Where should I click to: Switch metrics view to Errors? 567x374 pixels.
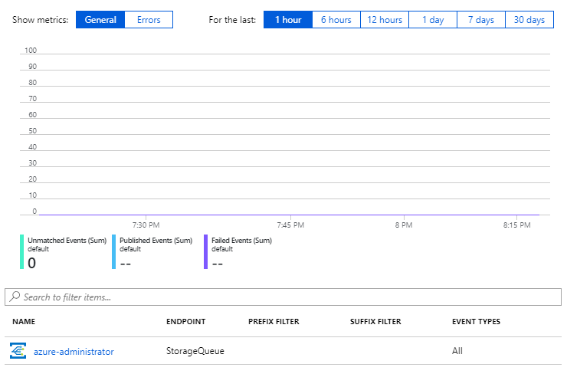[x=149, y=20]
